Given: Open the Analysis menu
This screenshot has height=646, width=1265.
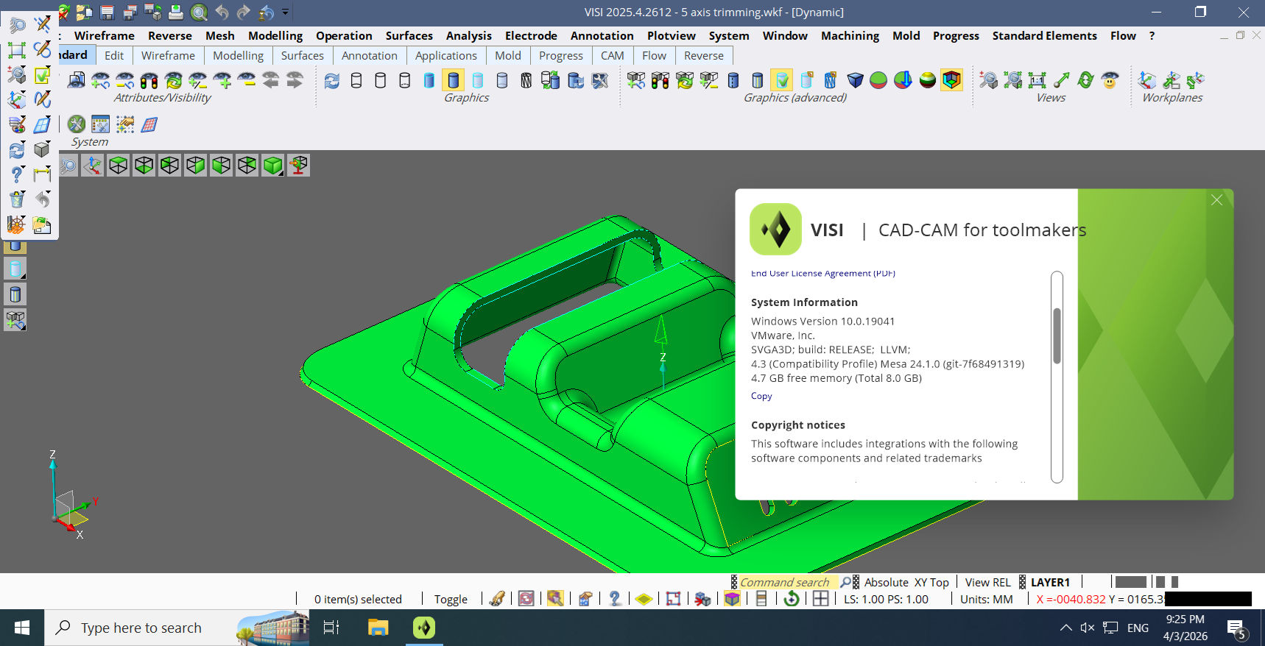Looking at the screenshot, I should point(468,35).
